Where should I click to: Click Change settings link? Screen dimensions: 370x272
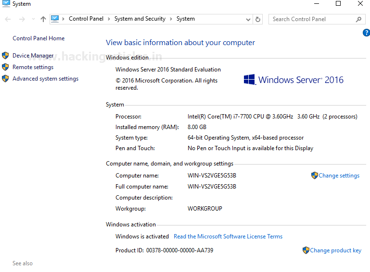pyautogui.click(x=339, y=176)
